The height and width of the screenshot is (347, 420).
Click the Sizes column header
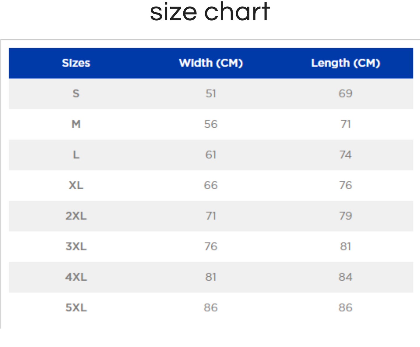pyautogui.click(x=76, y=63)
